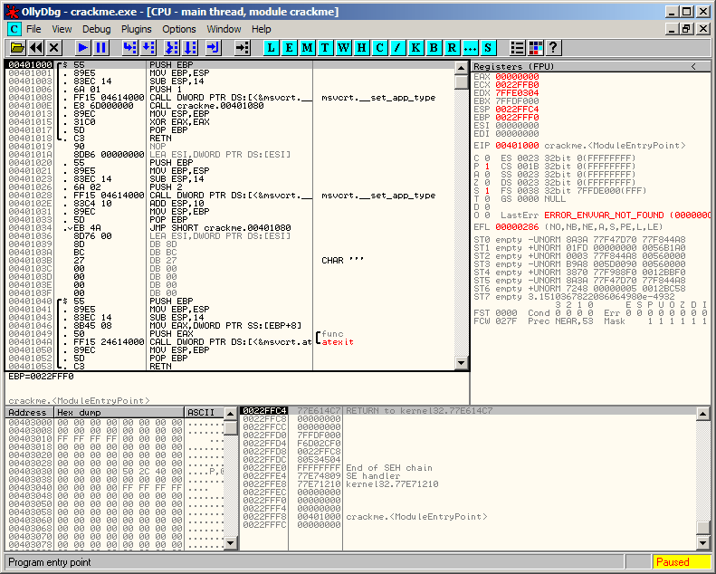
Task: Open Threads window (T button)
Action: pos(325,47)
